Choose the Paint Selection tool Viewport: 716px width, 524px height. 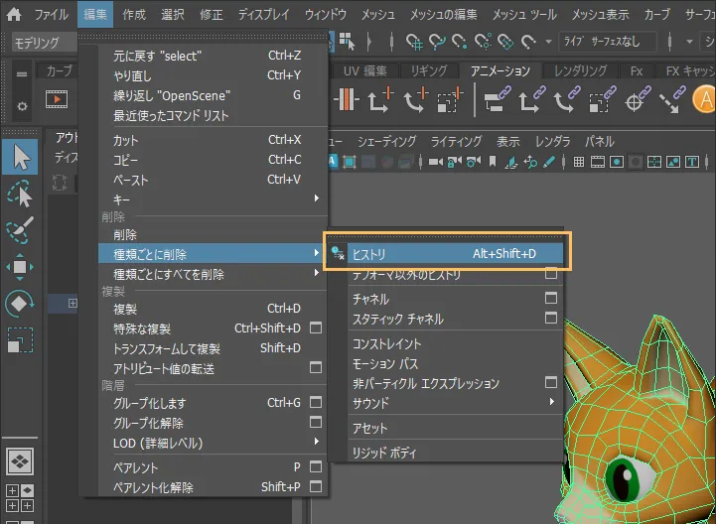click(21, 230)
